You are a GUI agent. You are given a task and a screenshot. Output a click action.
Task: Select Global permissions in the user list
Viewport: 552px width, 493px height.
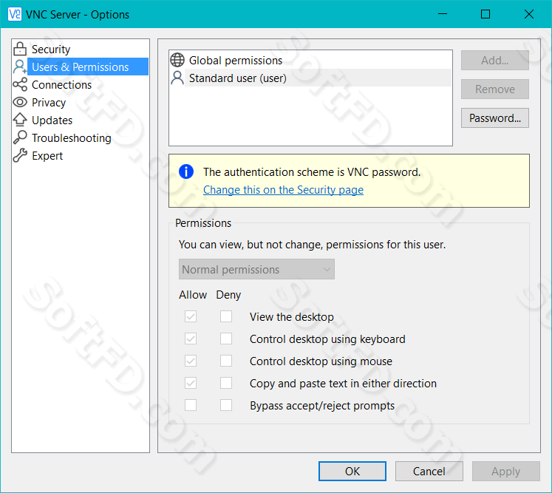(x=310, y=60)
